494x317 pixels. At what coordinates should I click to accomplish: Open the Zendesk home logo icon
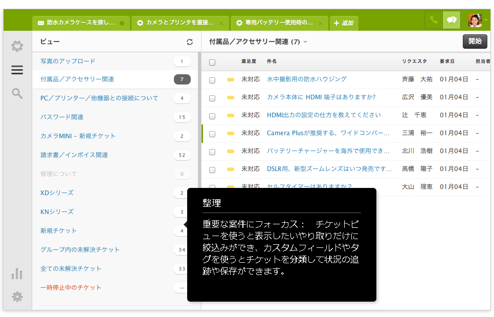point(17,46)
